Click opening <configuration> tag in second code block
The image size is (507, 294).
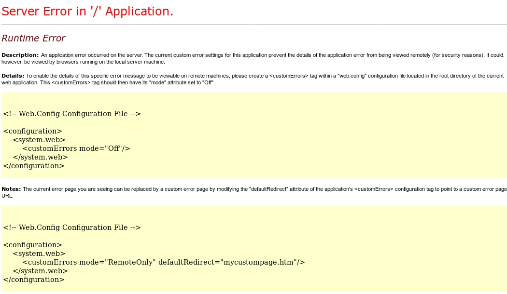point(32,245)
